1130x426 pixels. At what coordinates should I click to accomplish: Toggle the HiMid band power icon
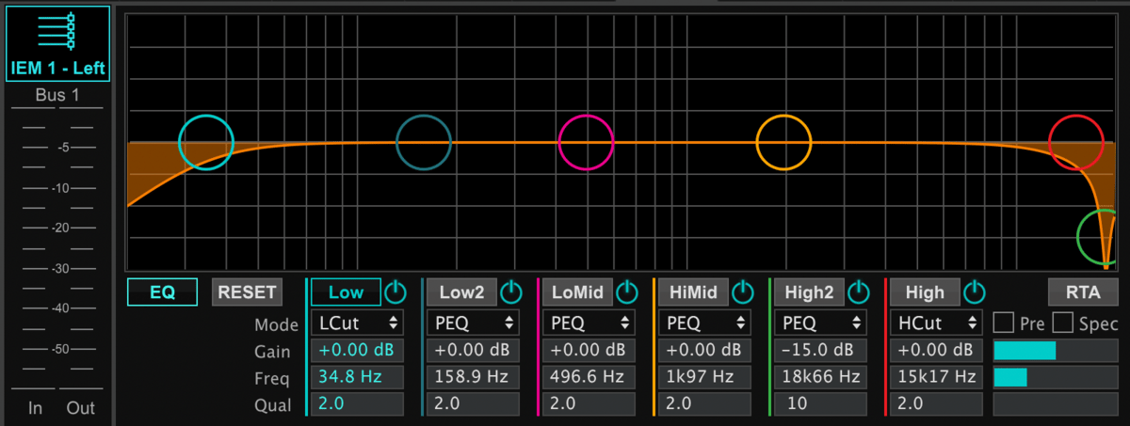743,292
